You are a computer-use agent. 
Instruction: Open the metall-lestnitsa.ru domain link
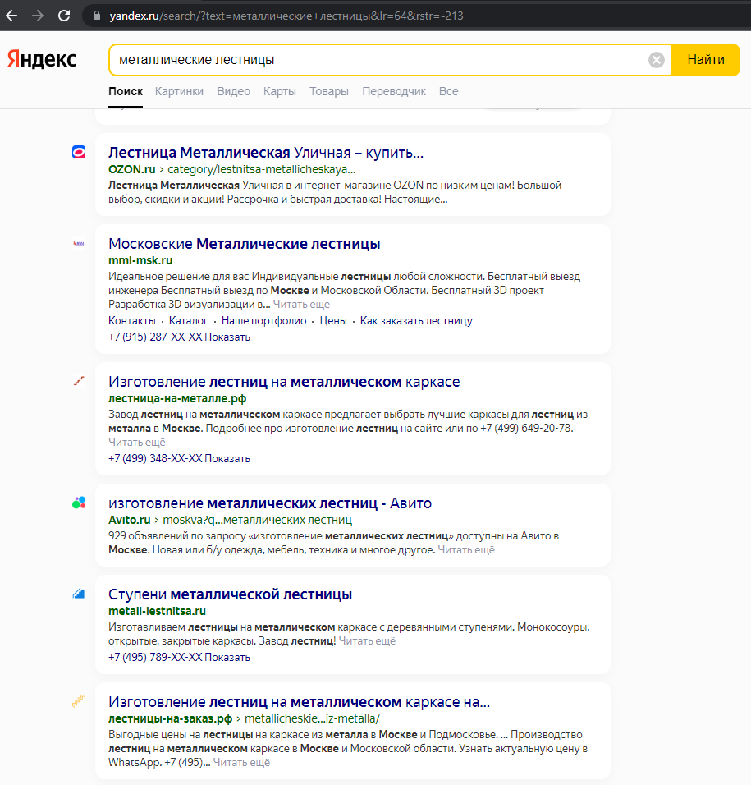coord(157,611)
